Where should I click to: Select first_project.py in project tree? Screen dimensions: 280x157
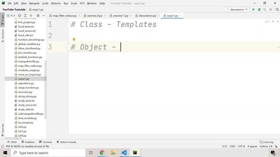26,22
